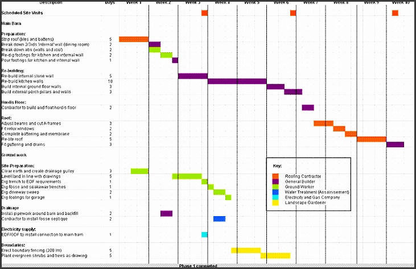
Task: Select the purple Fit guttering and drains bar
Action: tap(396, 144)
